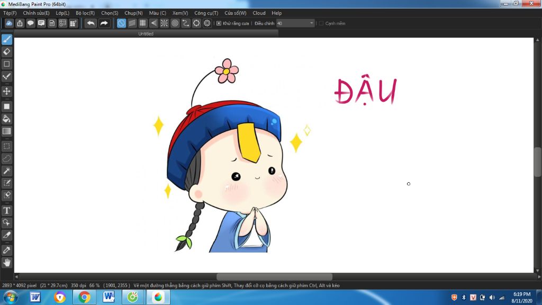
Task: Open the Bộ lọc(R) menu
Action: click(85, 13)
